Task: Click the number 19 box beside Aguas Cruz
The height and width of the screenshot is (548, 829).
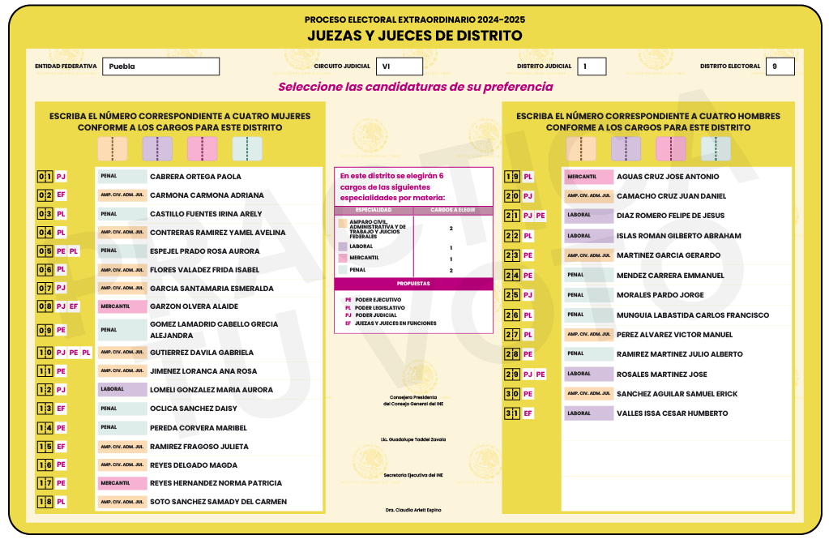Action: 512,177
